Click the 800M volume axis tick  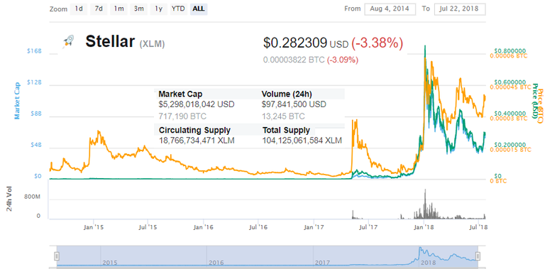click(32, 197)
